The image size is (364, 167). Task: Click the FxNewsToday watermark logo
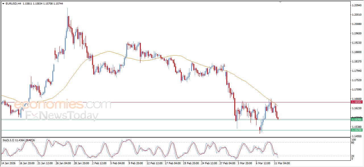point(62,116)
